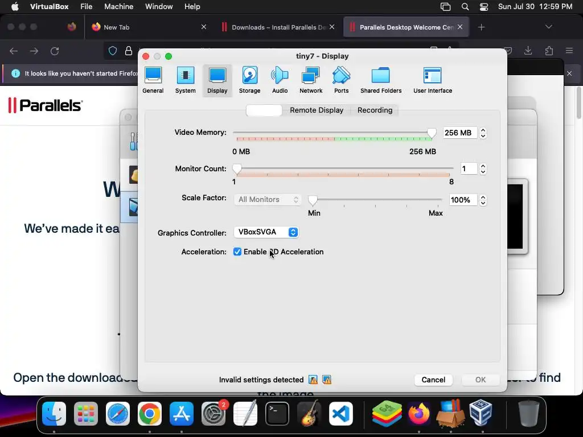Screen dimensions: 583x437
Task: Open the All Monitors scale factor dropdown
Action: click(x=268, y=200)
